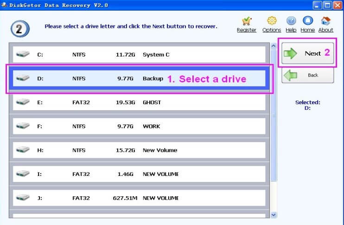The width and height of the screenshot is (344, 225).
Task: Click the 627.51M size value
Action: [x=125, y=198]
